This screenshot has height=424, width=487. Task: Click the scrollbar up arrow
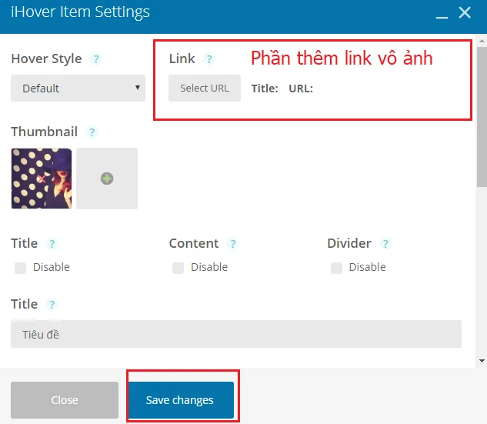[482, 41]
